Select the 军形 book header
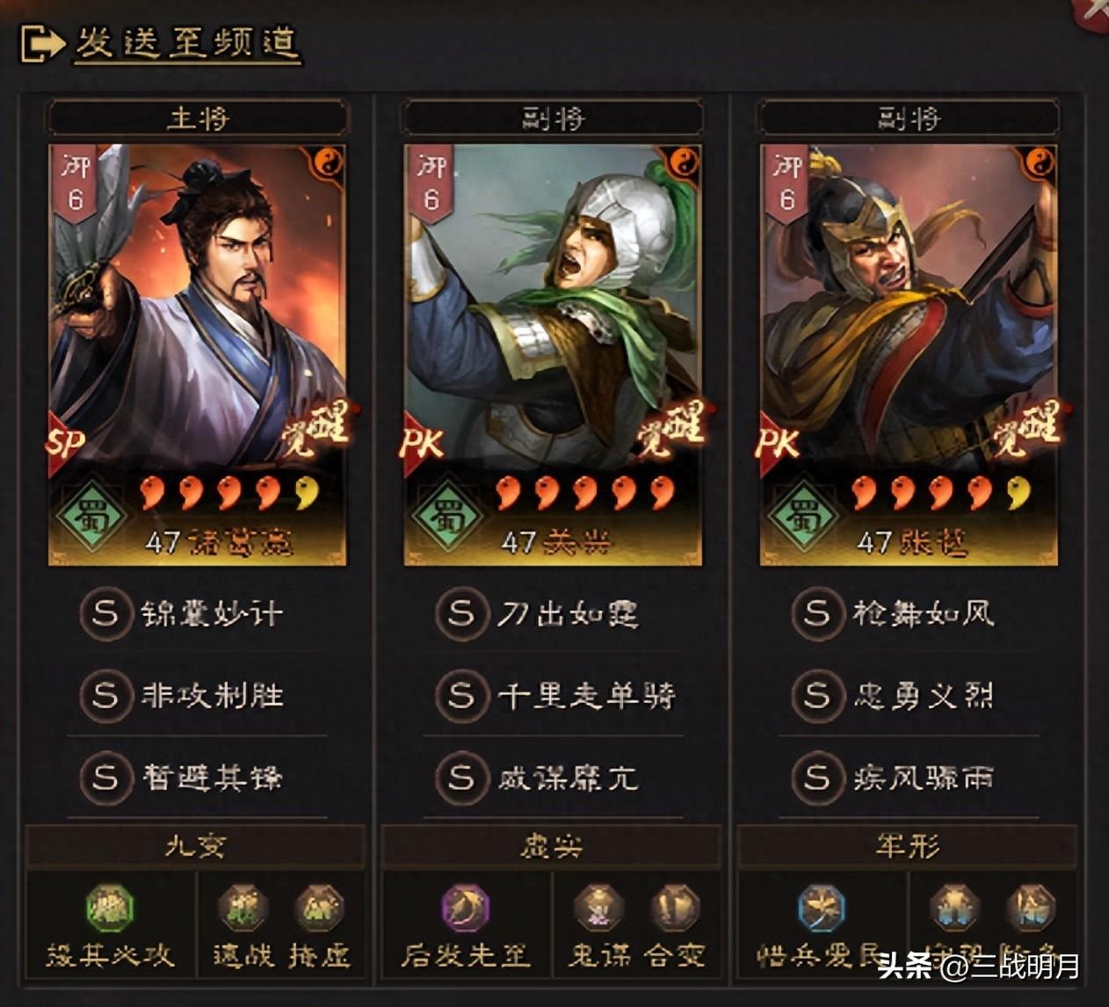Image resolution: width=1109 pixels, height=1007 pixels. 908,847
